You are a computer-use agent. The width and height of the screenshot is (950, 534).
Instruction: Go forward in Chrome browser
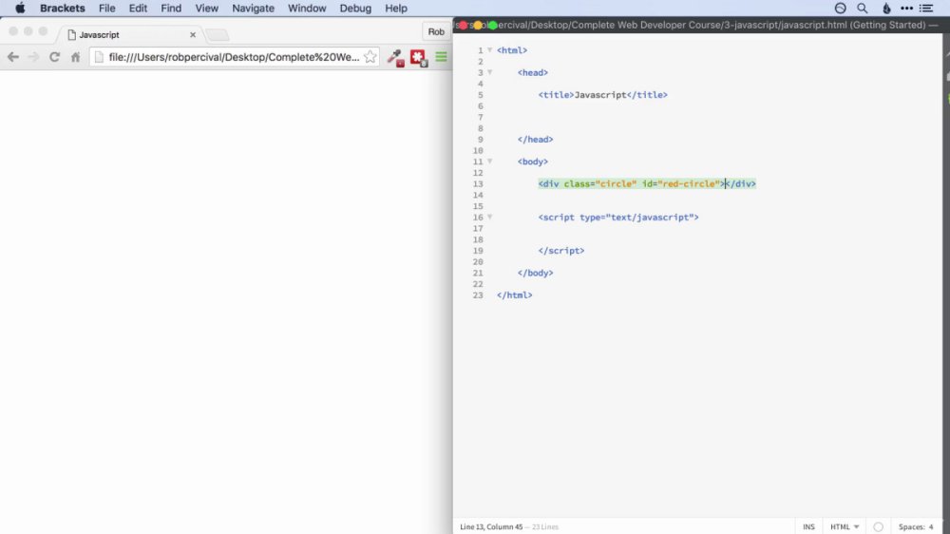click(33, 57)
